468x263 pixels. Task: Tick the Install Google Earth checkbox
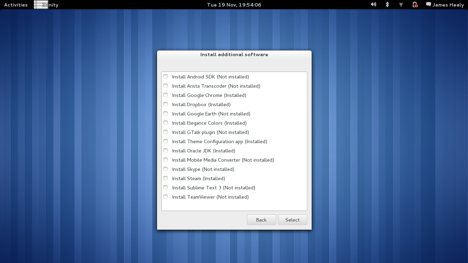[x=165, y=113]
